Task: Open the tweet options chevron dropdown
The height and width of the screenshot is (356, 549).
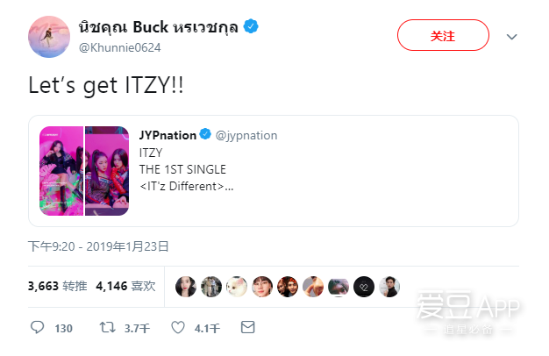Action: tap(511, 37)
